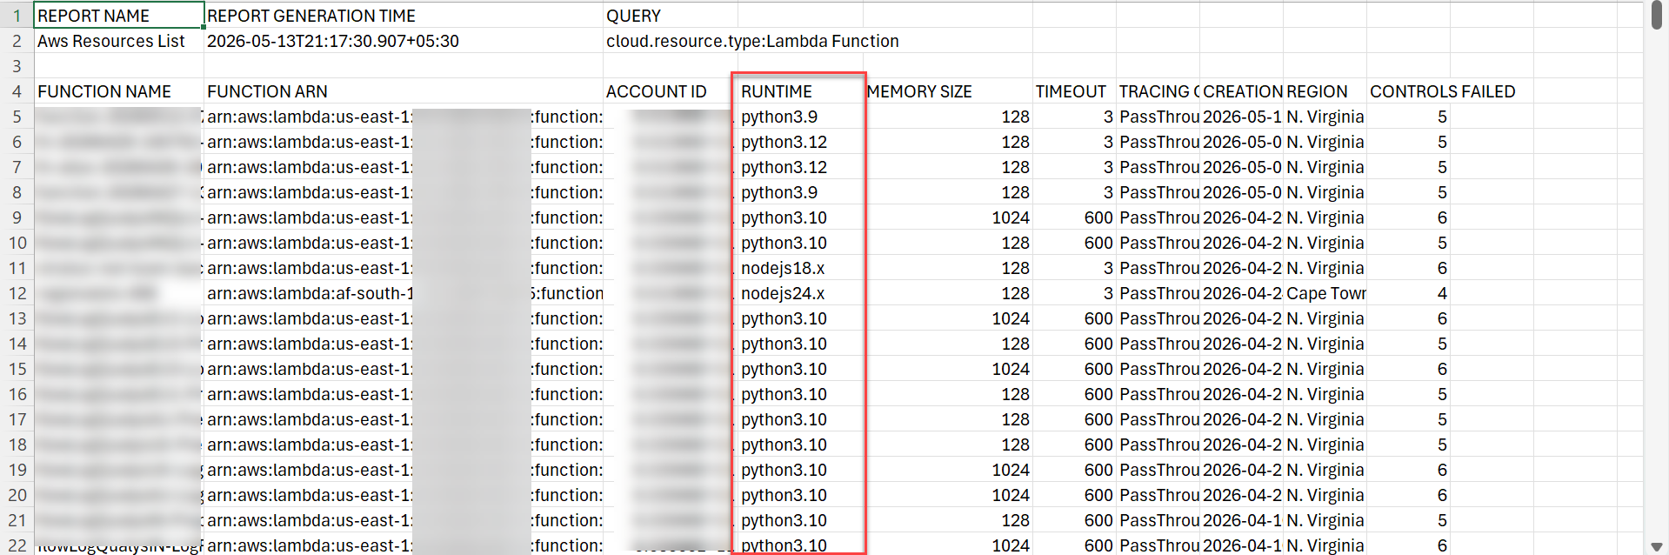
Task: Select python3.9 runtime cell in row 5
Action: tap(800, 117)
